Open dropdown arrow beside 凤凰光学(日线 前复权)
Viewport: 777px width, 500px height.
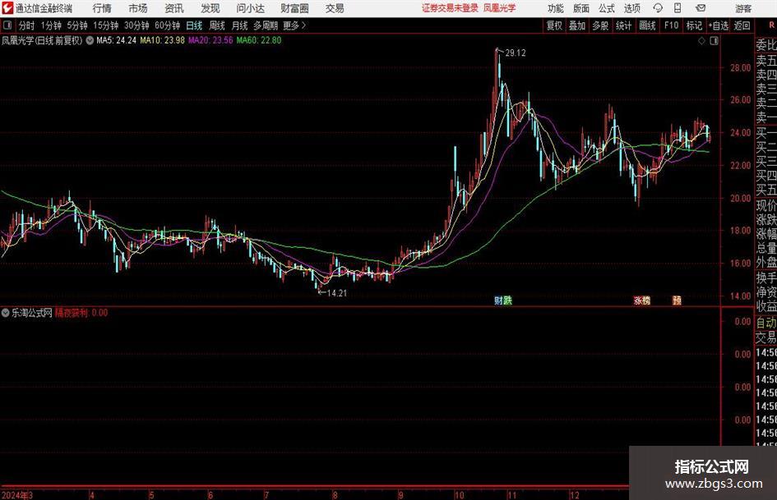coord(90,40)
